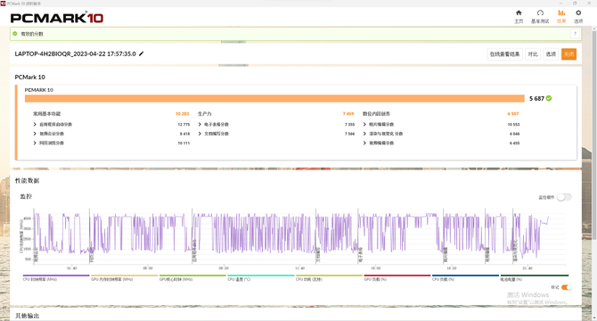The height and width of the screenshot is (321, 597).
Task: Click the overall score 5 687
Action: coord(536,99)
